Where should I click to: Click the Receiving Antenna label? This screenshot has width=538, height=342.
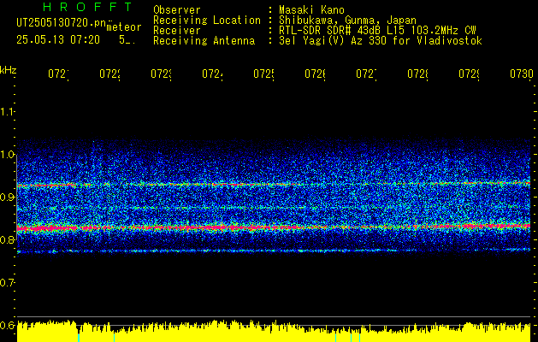tap(204, 41)
